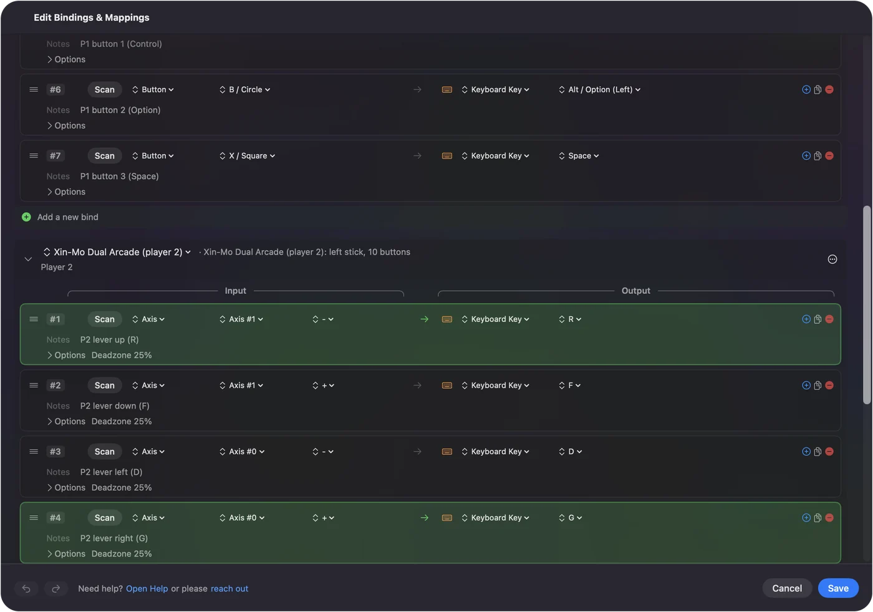Image resolution: width=873 pixels, height=612 pixels.
Task: Click the add (plus) icon for bind #6
Action: coord(806,90)
